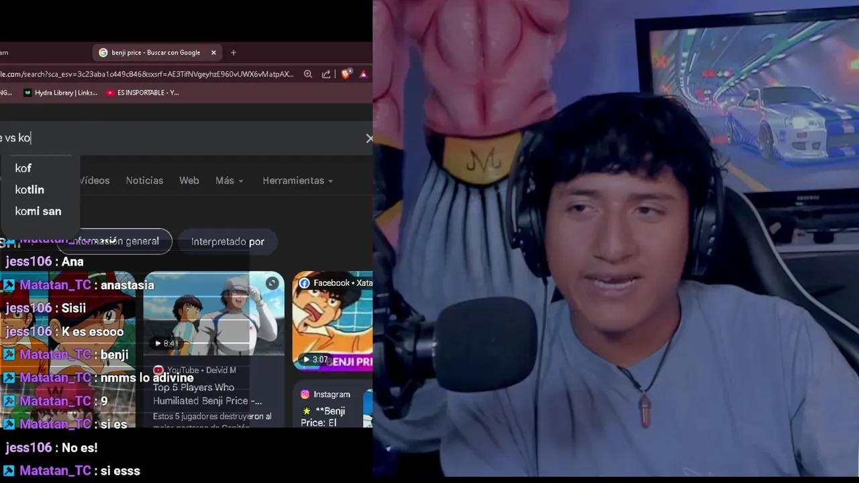Click chat message 'Matatan_TC : 9'
This screenshot has height=483, width=859.
pos(56,401)
